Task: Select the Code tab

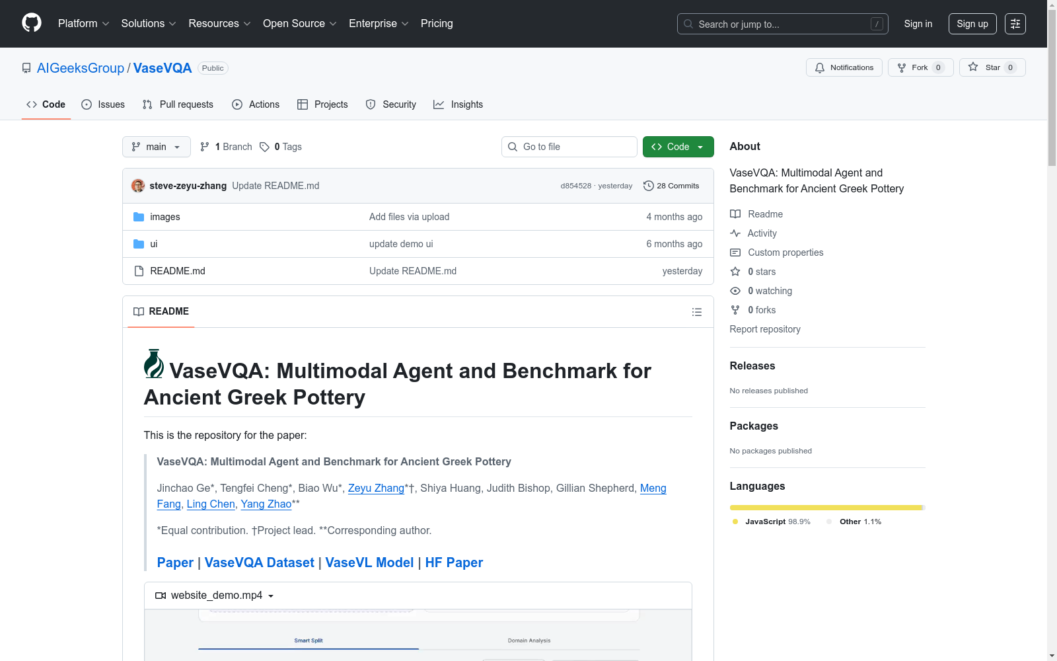Action: pos(46,104)
